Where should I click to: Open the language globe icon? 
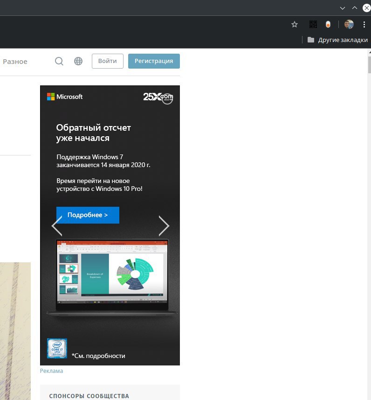click(x=78, y=61)
